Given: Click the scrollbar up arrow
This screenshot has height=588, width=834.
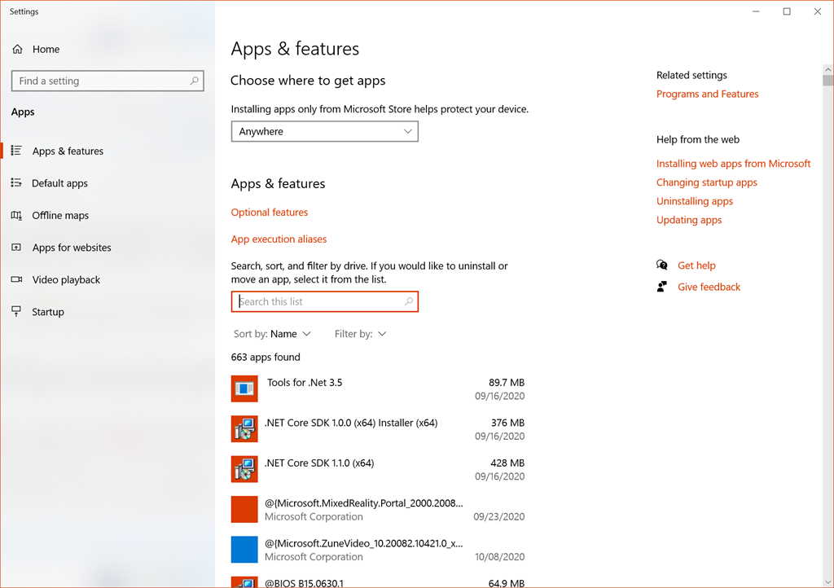Looking at the screenshot, I should (827, 70).
